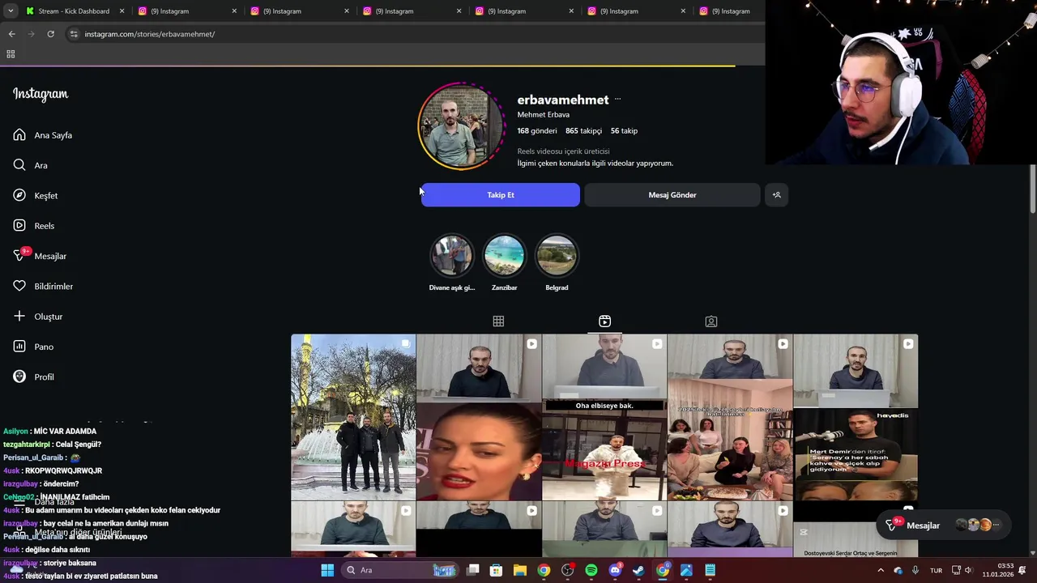
Task: Click the browser tab search dropdown
Action: [x=11, y=11]
